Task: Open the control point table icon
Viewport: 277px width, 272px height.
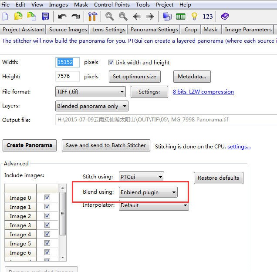Action: pyautogui.click(x=181, y=17)
